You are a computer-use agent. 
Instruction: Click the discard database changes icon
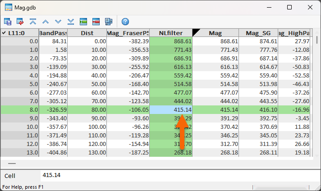[20, 21]
